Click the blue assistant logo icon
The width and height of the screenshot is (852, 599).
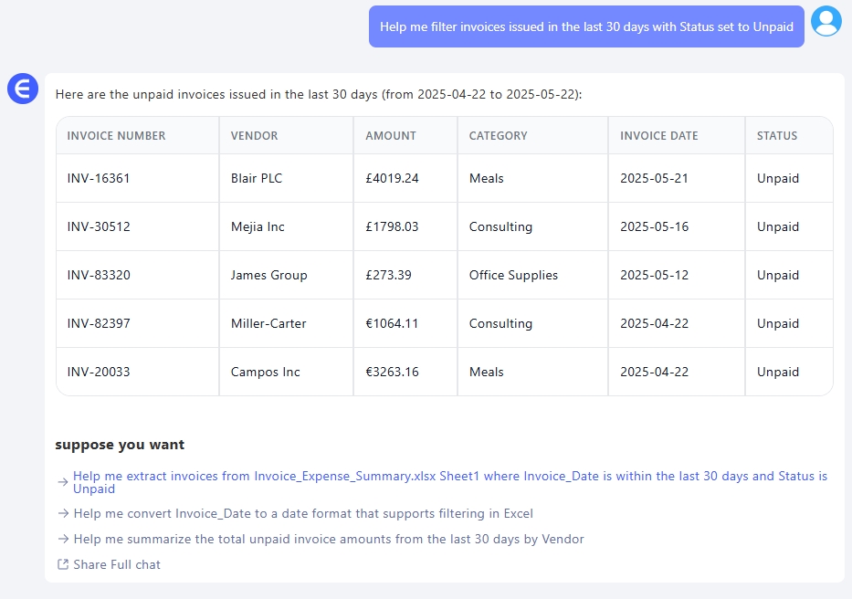(x=22, y=89)
